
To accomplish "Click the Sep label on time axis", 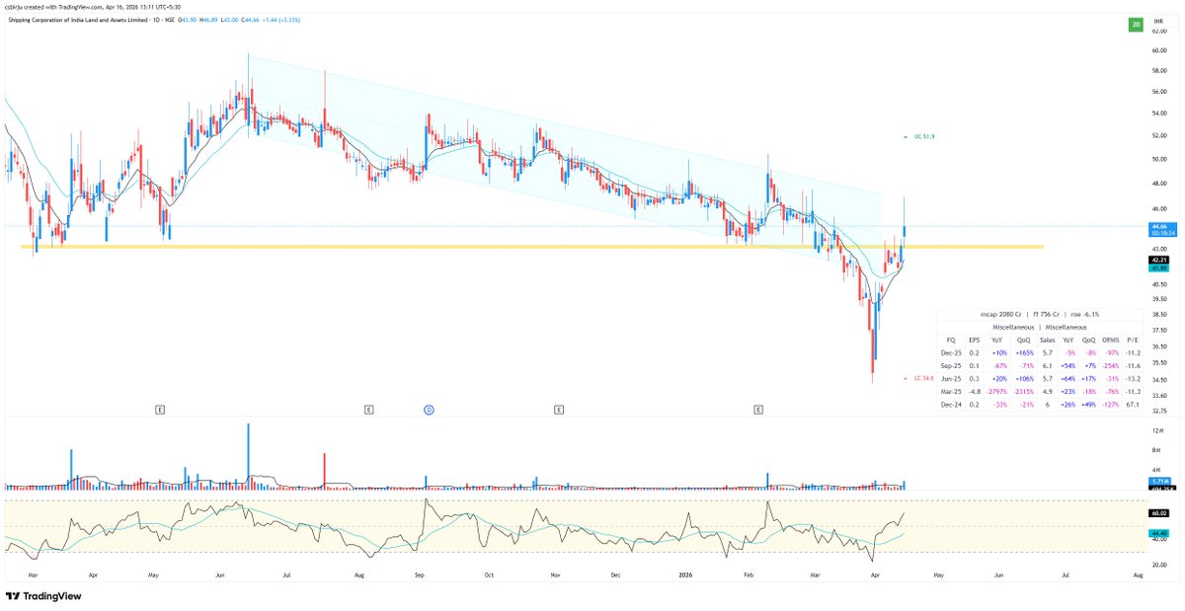I will (x=419, y=573).
